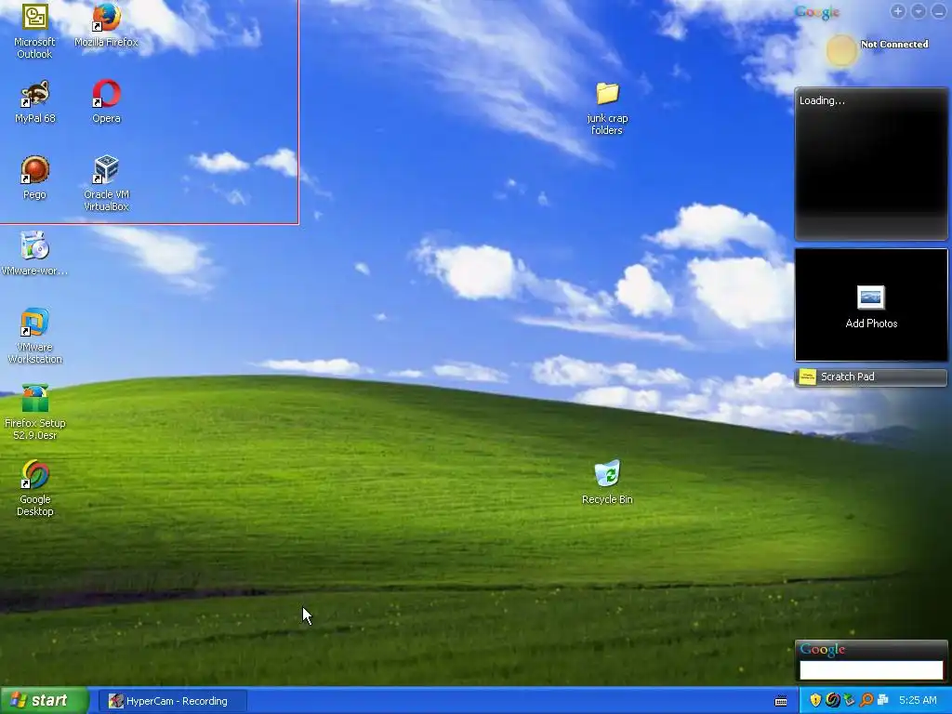The image size is (952, 714).
Task: Open the sidebar options dropdown arrow
Action: [x=919, y=11]
